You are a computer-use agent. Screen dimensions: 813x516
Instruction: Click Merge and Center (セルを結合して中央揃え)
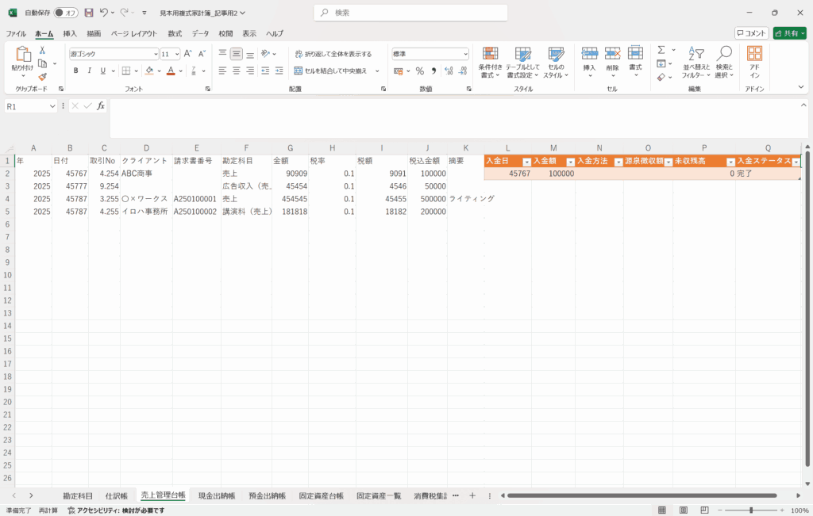pos(331,71)
